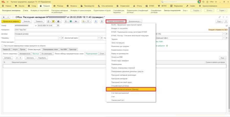
Task: Add document to favorites with the star beside the title
Action: pos(13,17)
